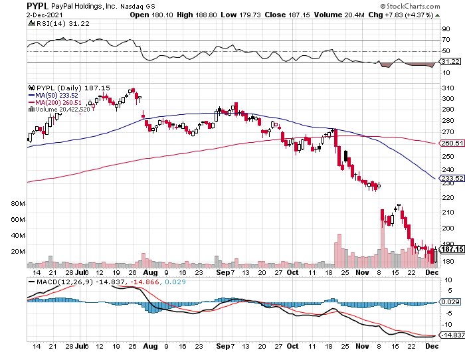The height and width of the screenshot is (352, 465).
Task: Click the 187.15 last price tag on axis
Action: [451, 249]
